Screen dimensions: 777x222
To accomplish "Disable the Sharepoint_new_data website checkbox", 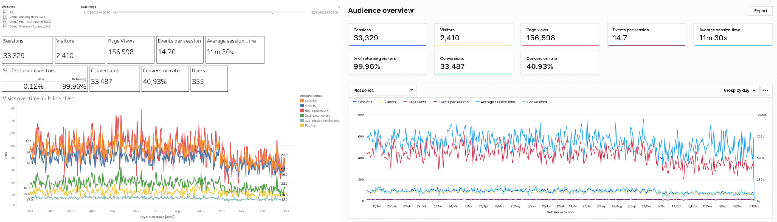I will coord(5,26).
